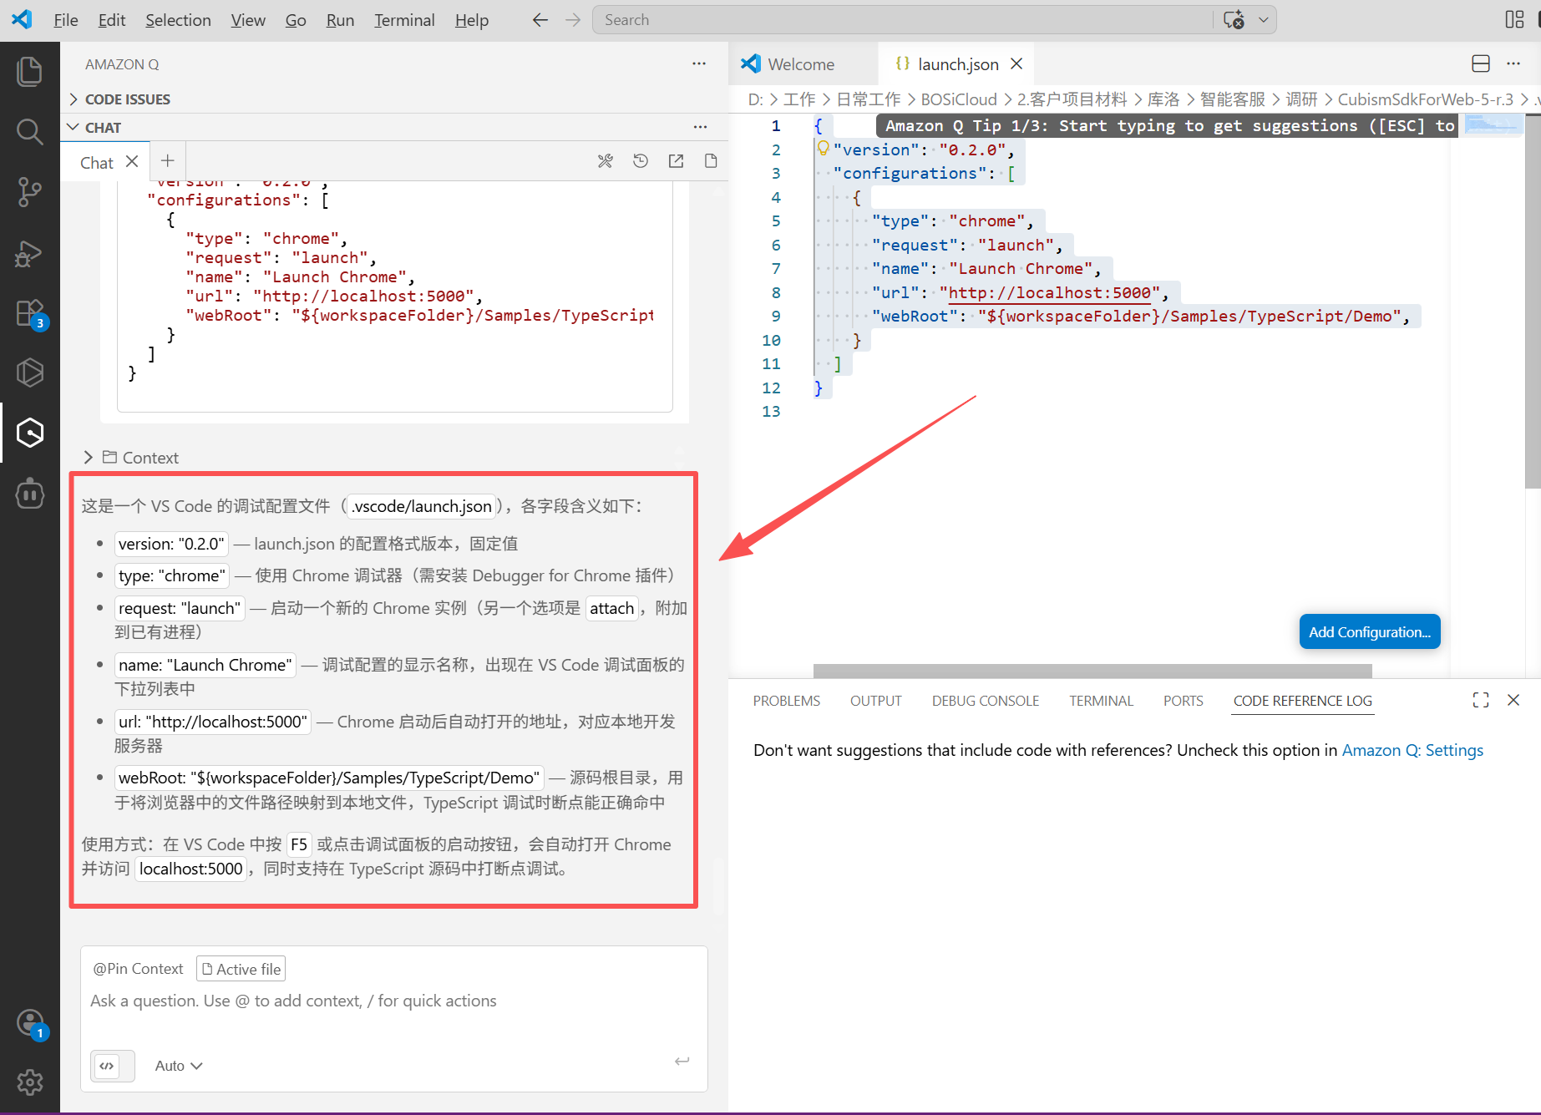Click the 智能客服 breadcrumb segment
Screen dimensions: 1541x1115
[x=1233, y=99]
